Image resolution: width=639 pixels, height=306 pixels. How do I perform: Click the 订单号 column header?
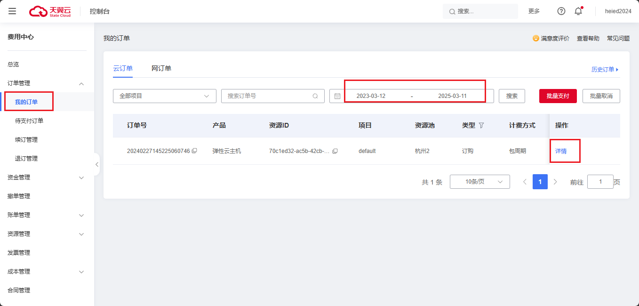[137, 125]
